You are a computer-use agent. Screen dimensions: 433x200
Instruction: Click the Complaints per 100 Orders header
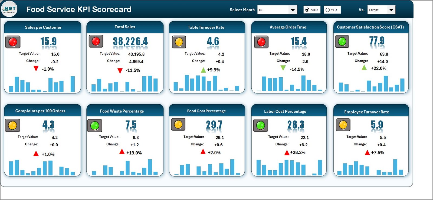pyautogui.click(x=40, y=111)
